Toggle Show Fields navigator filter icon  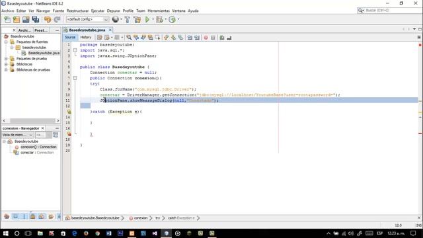[x=15, y=216]
